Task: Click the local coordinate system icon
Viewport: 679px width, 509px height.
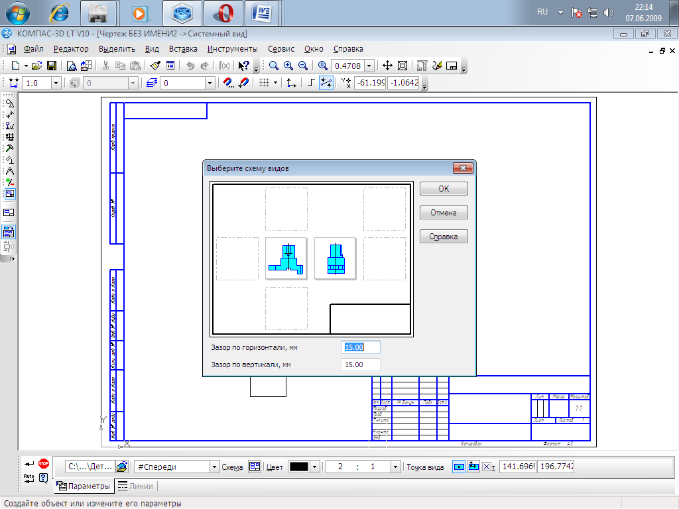Action: click(292, 83)
